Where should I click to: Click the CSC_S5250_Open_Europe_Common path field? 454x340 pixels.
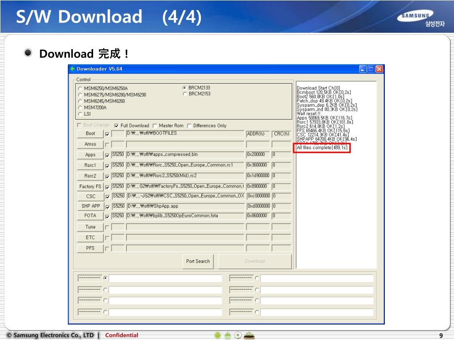(186, 196)
